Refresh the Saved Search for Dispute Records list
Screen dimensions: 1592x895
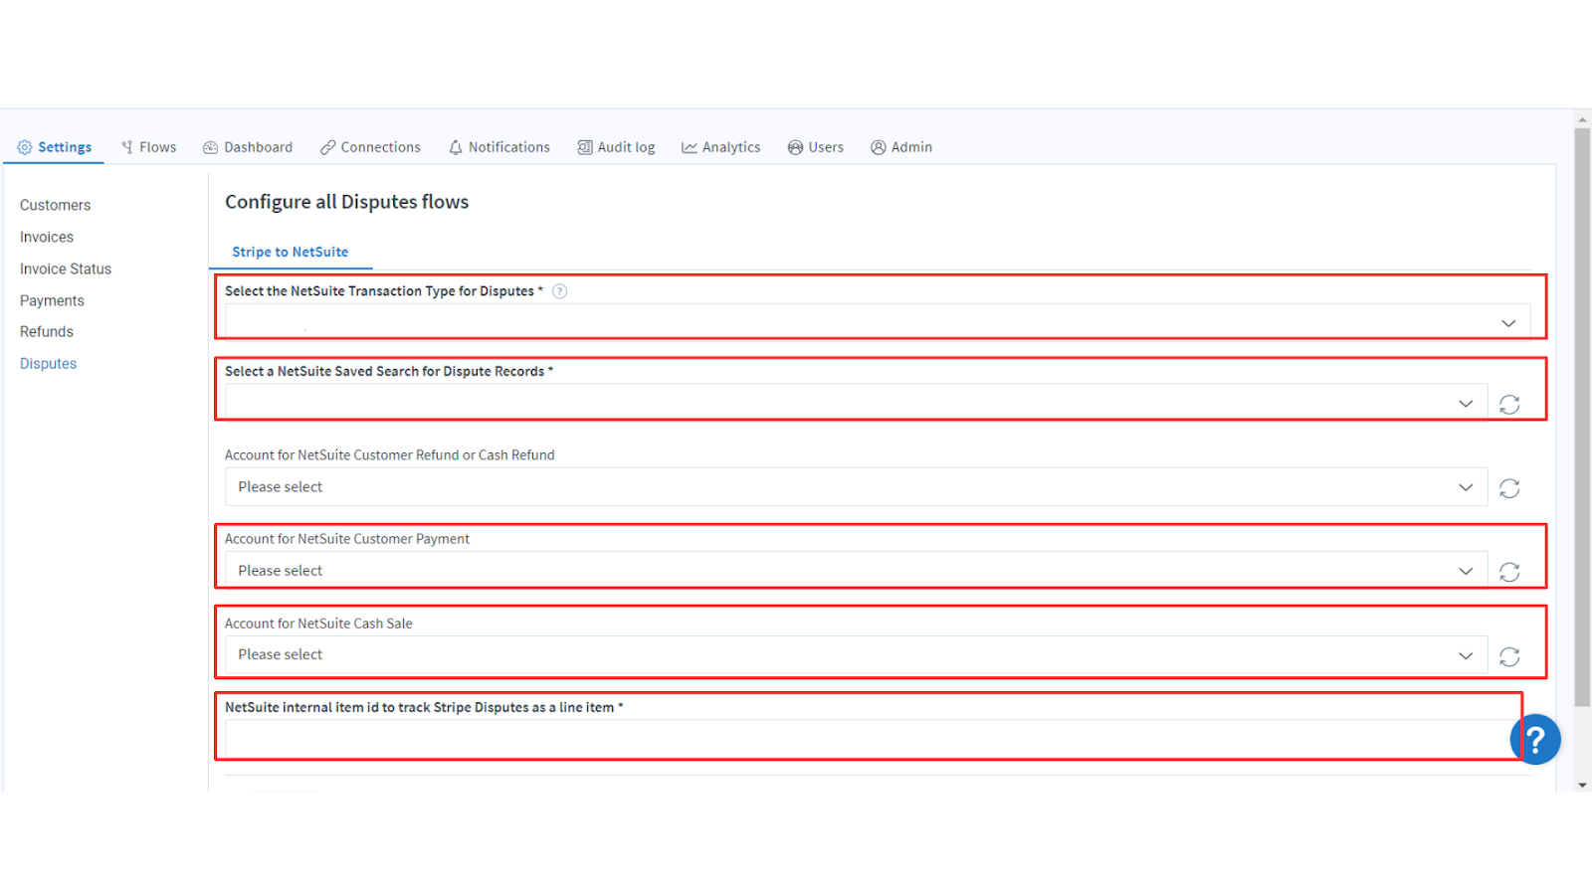point(1509,404)
